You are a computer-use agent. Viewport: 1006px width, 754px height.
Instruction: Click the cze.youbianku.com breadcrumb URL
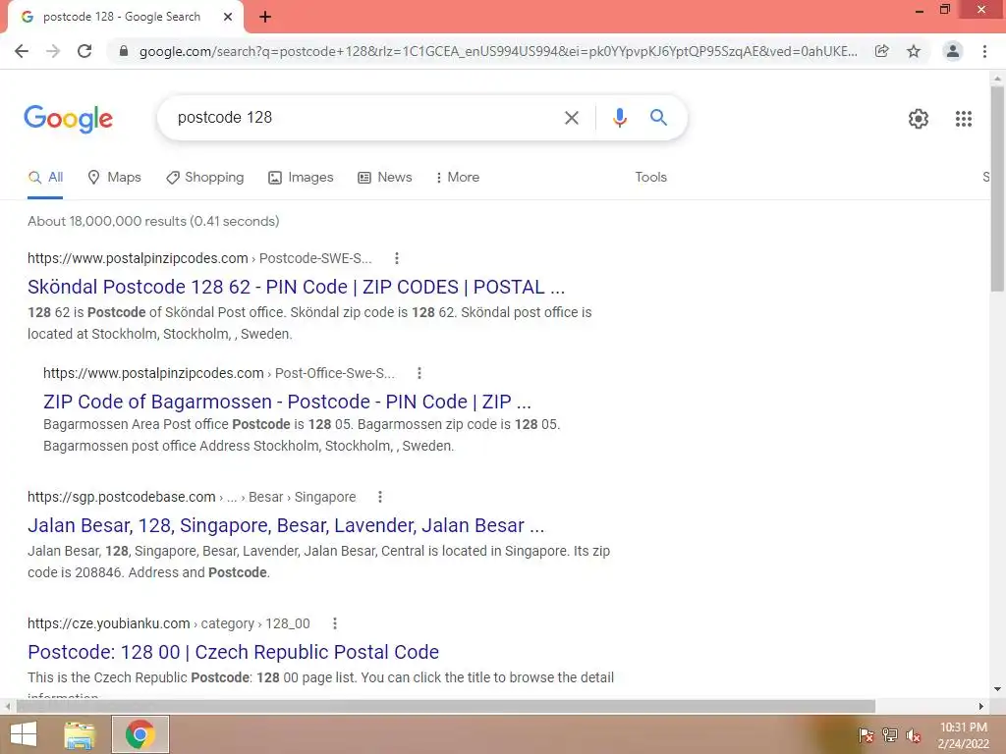click(x=169, y=623)
